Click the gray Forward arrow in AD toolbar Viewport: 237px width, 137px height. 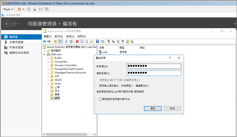[x=49, y=41]
